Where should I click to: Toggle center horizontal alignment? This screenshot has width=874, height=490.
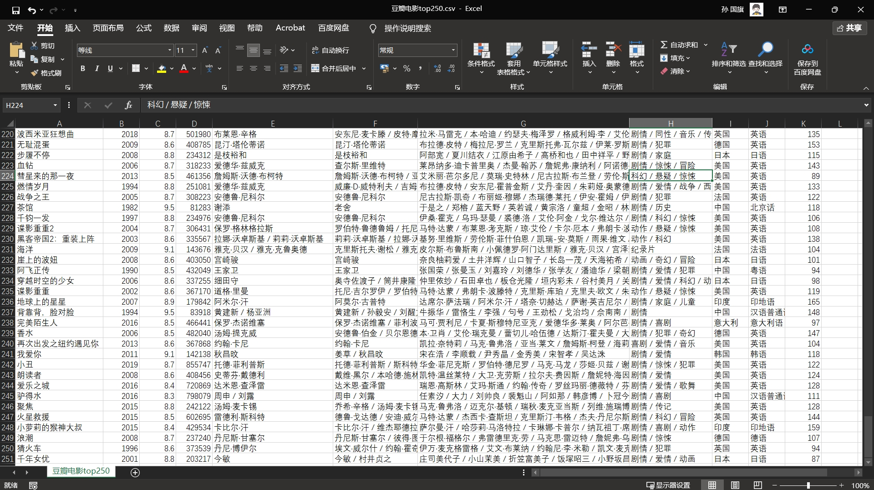254,68
